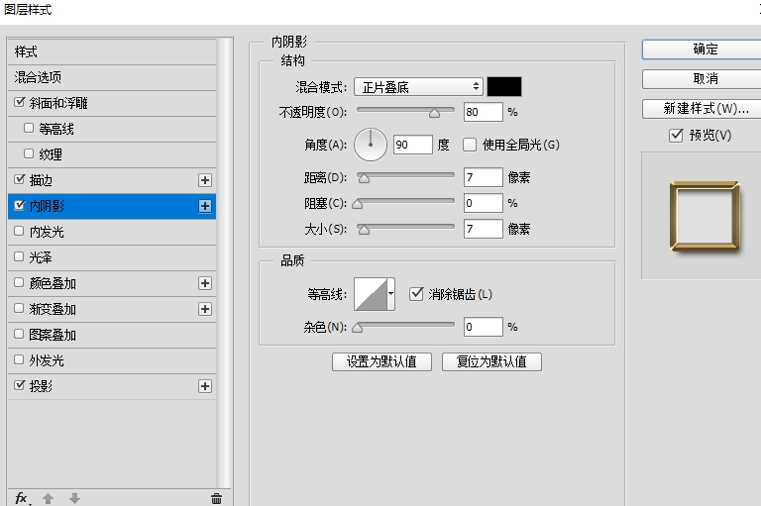Click 设置为默认值 button

coord(381,361)
